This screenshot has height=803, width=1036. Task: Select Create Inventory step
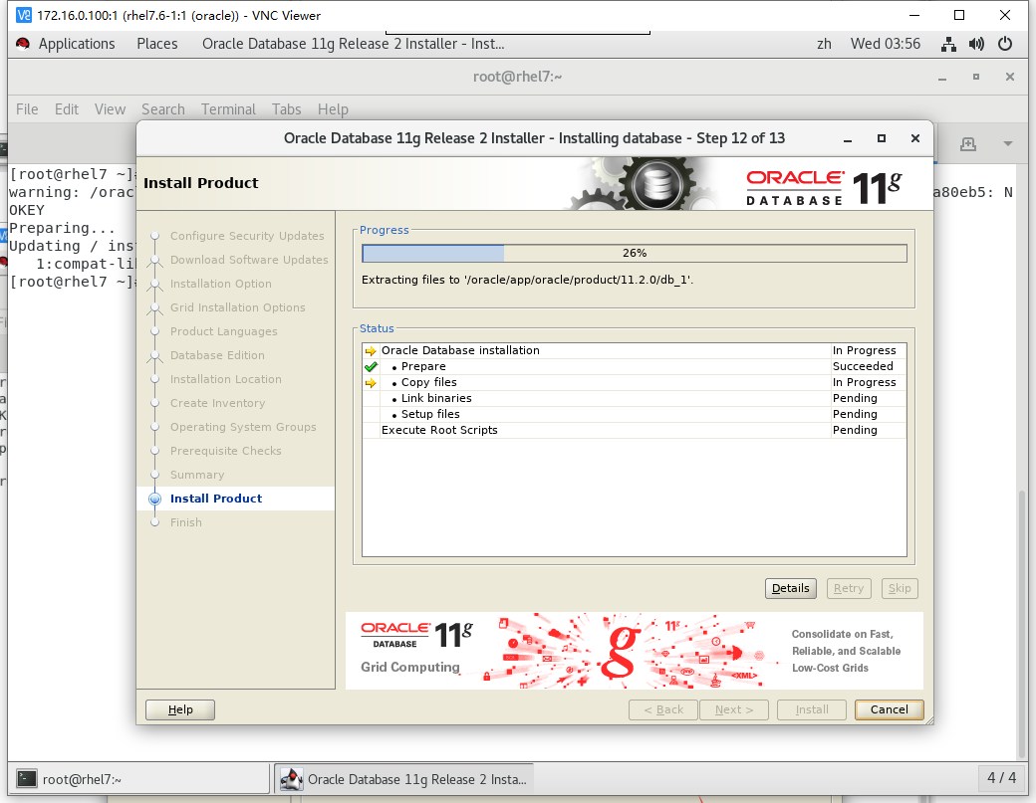point(217,403)
